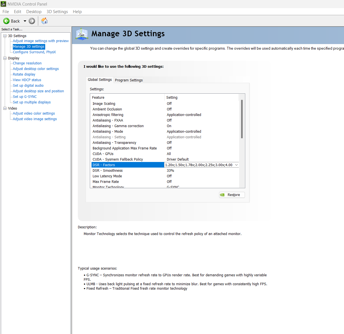Screen dimensions: 344x334
Task: Select the Antialiasing - Mode row
Action: [165, 131]
